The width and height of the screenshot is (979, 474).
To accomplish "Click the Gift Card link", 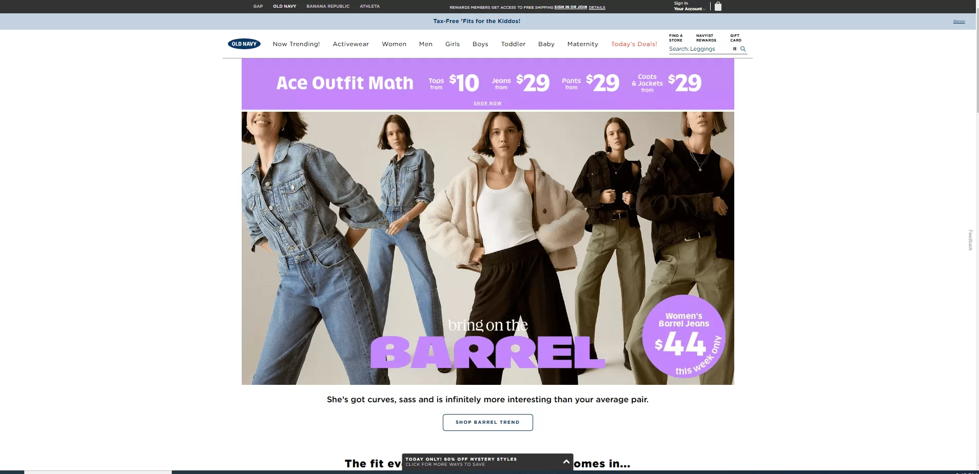I will [736, 38].
